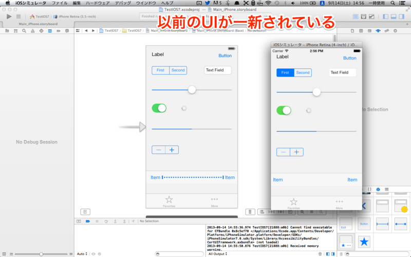Click the trash icon to clear console

[x=320, y=253]
